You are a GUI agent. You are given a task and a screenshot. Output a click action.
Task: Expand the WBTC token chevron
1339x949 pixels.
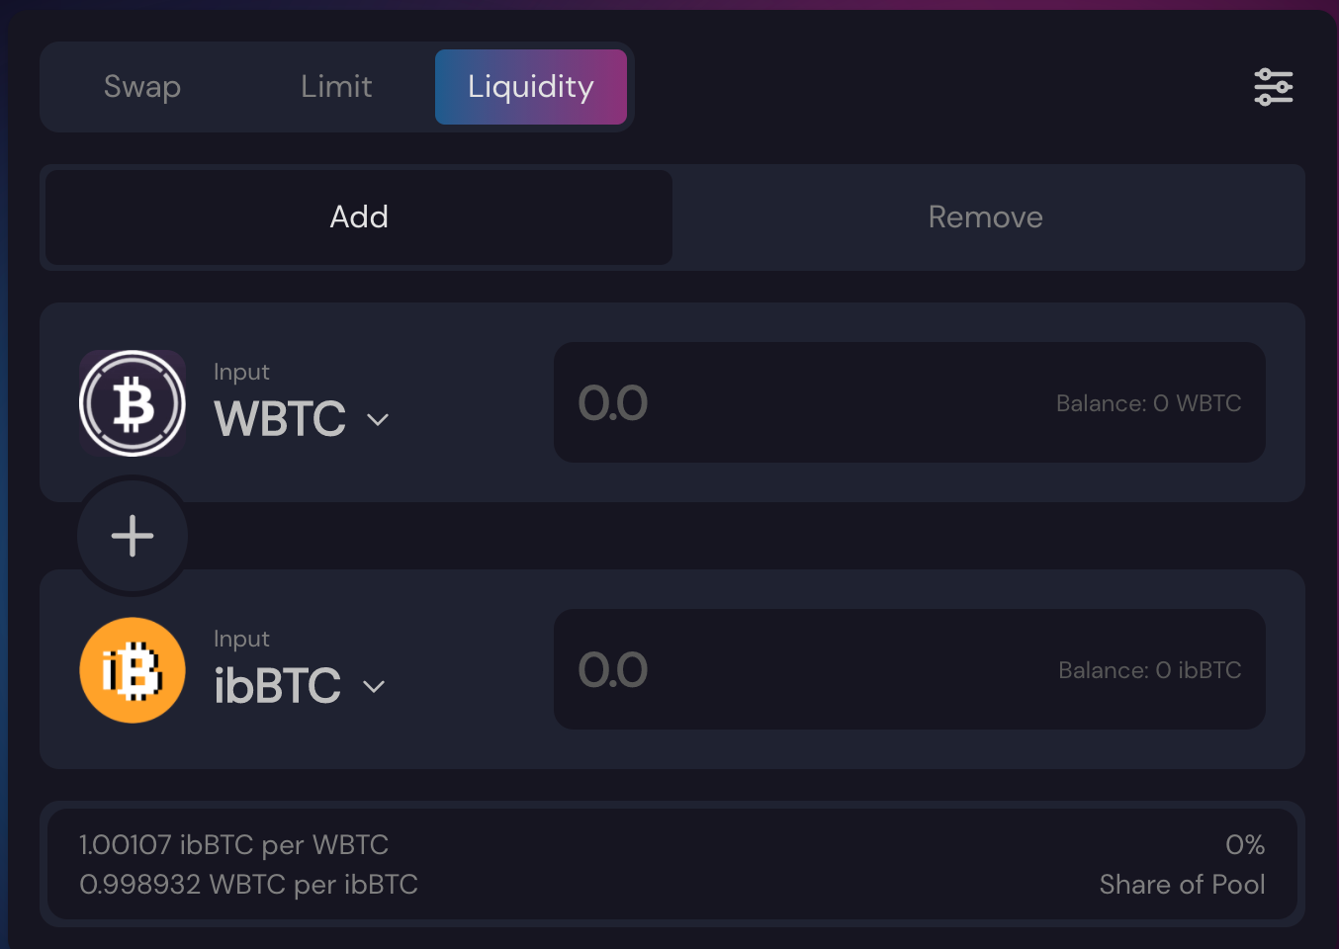tap(378, 419)
